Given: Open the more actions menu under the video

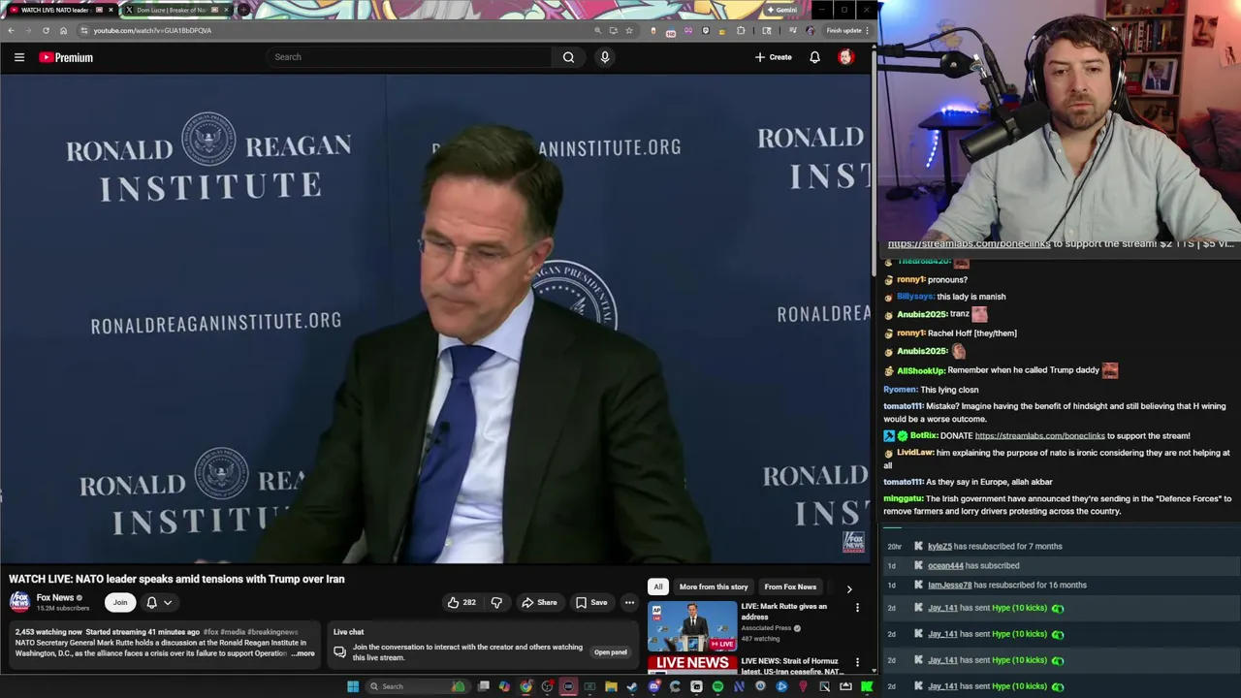Looking at the screenshot, I should click(x=629, y=602).
